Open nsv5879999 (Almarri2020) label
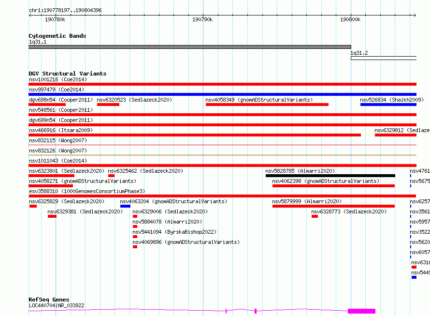430x316 pixels. [x=307, y=201]
